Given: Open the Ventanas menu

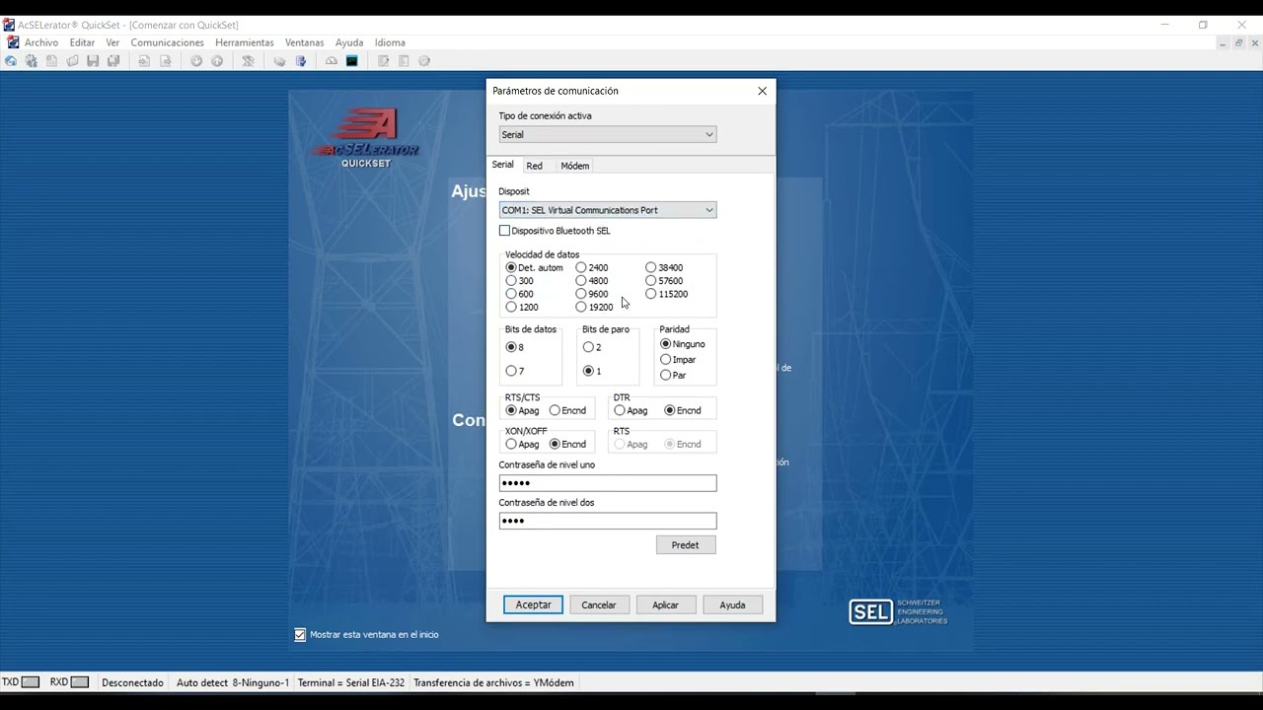Looking at the screenshot, I should (305, 42).
